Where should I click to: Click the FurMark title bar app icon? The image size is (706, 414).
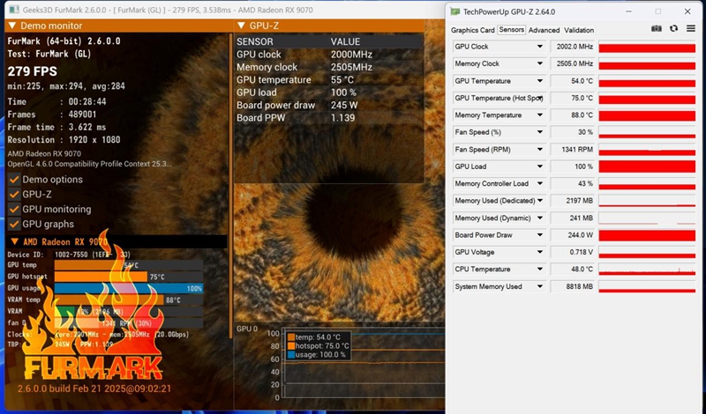(x=14, y=10)
